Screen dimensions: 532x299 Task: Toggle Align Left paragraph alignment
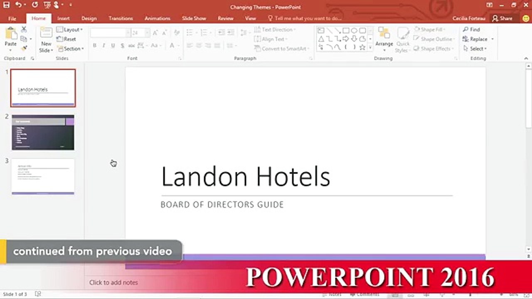tap(190, 45)
